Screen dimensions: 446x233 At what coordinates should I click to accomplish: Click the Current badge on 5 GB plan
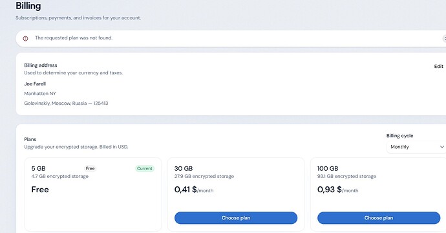[145, 168]
